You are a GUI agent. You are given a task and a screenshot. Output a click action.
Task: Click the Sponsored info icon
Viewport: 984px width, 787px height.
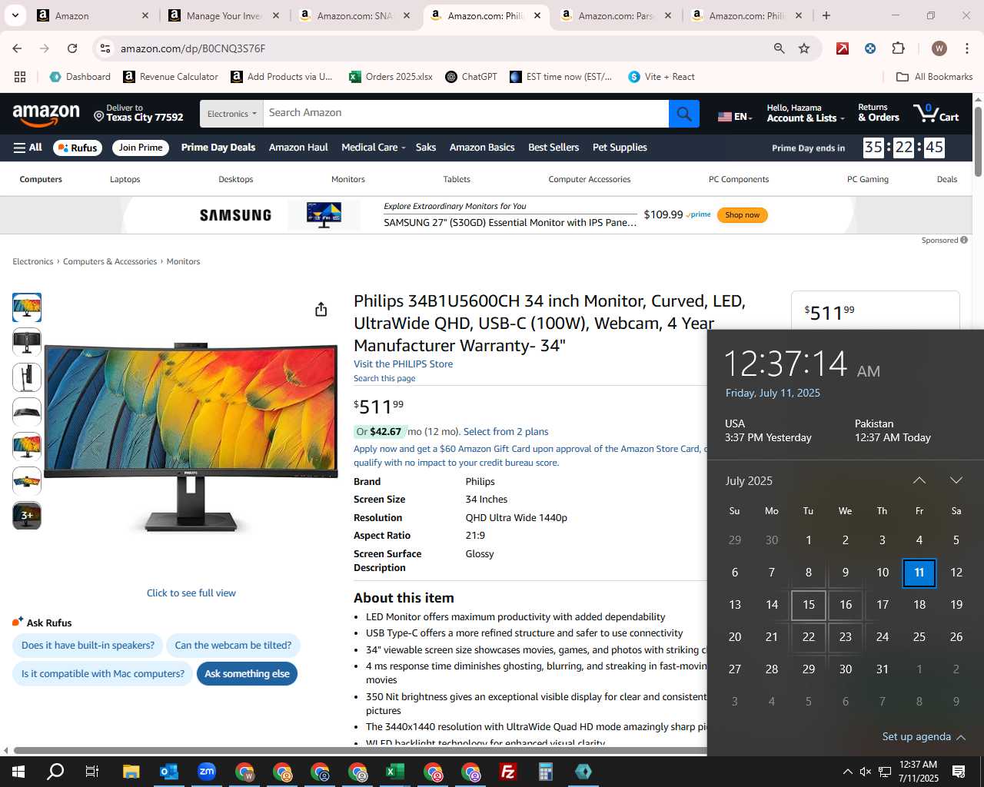pyautogui.click(x=964, y=240)
